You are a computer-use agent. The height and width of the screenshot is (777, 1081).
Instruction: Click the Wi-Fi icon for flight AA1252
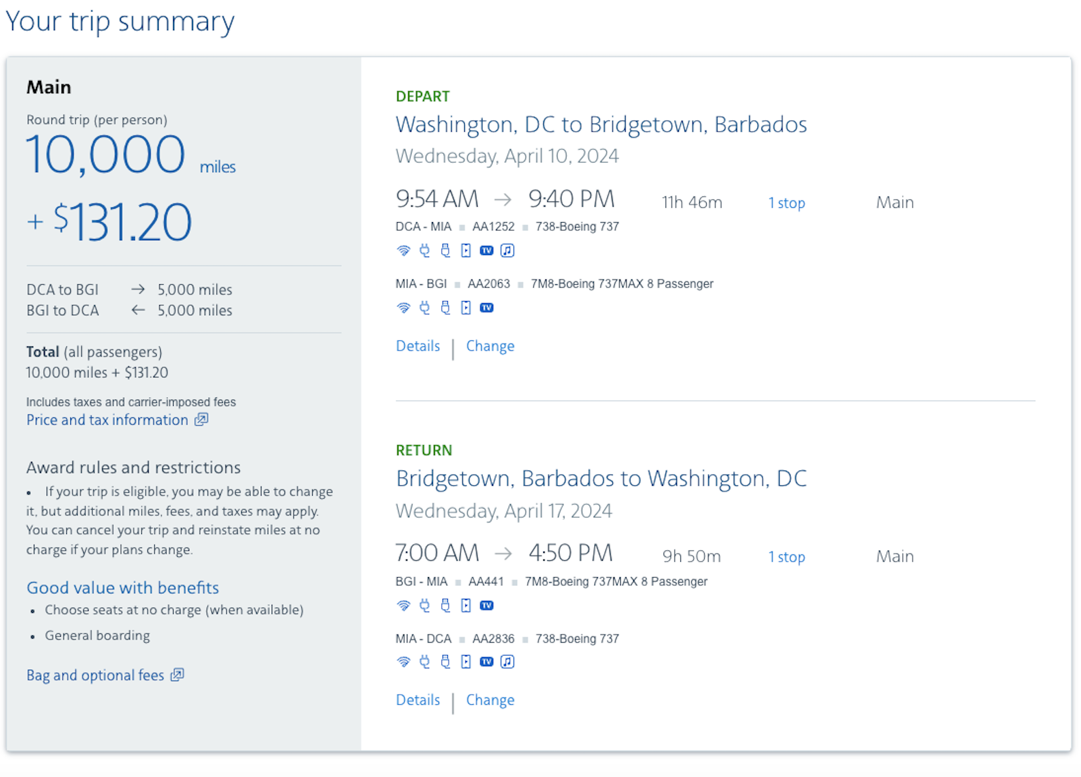tap(403, 250)
